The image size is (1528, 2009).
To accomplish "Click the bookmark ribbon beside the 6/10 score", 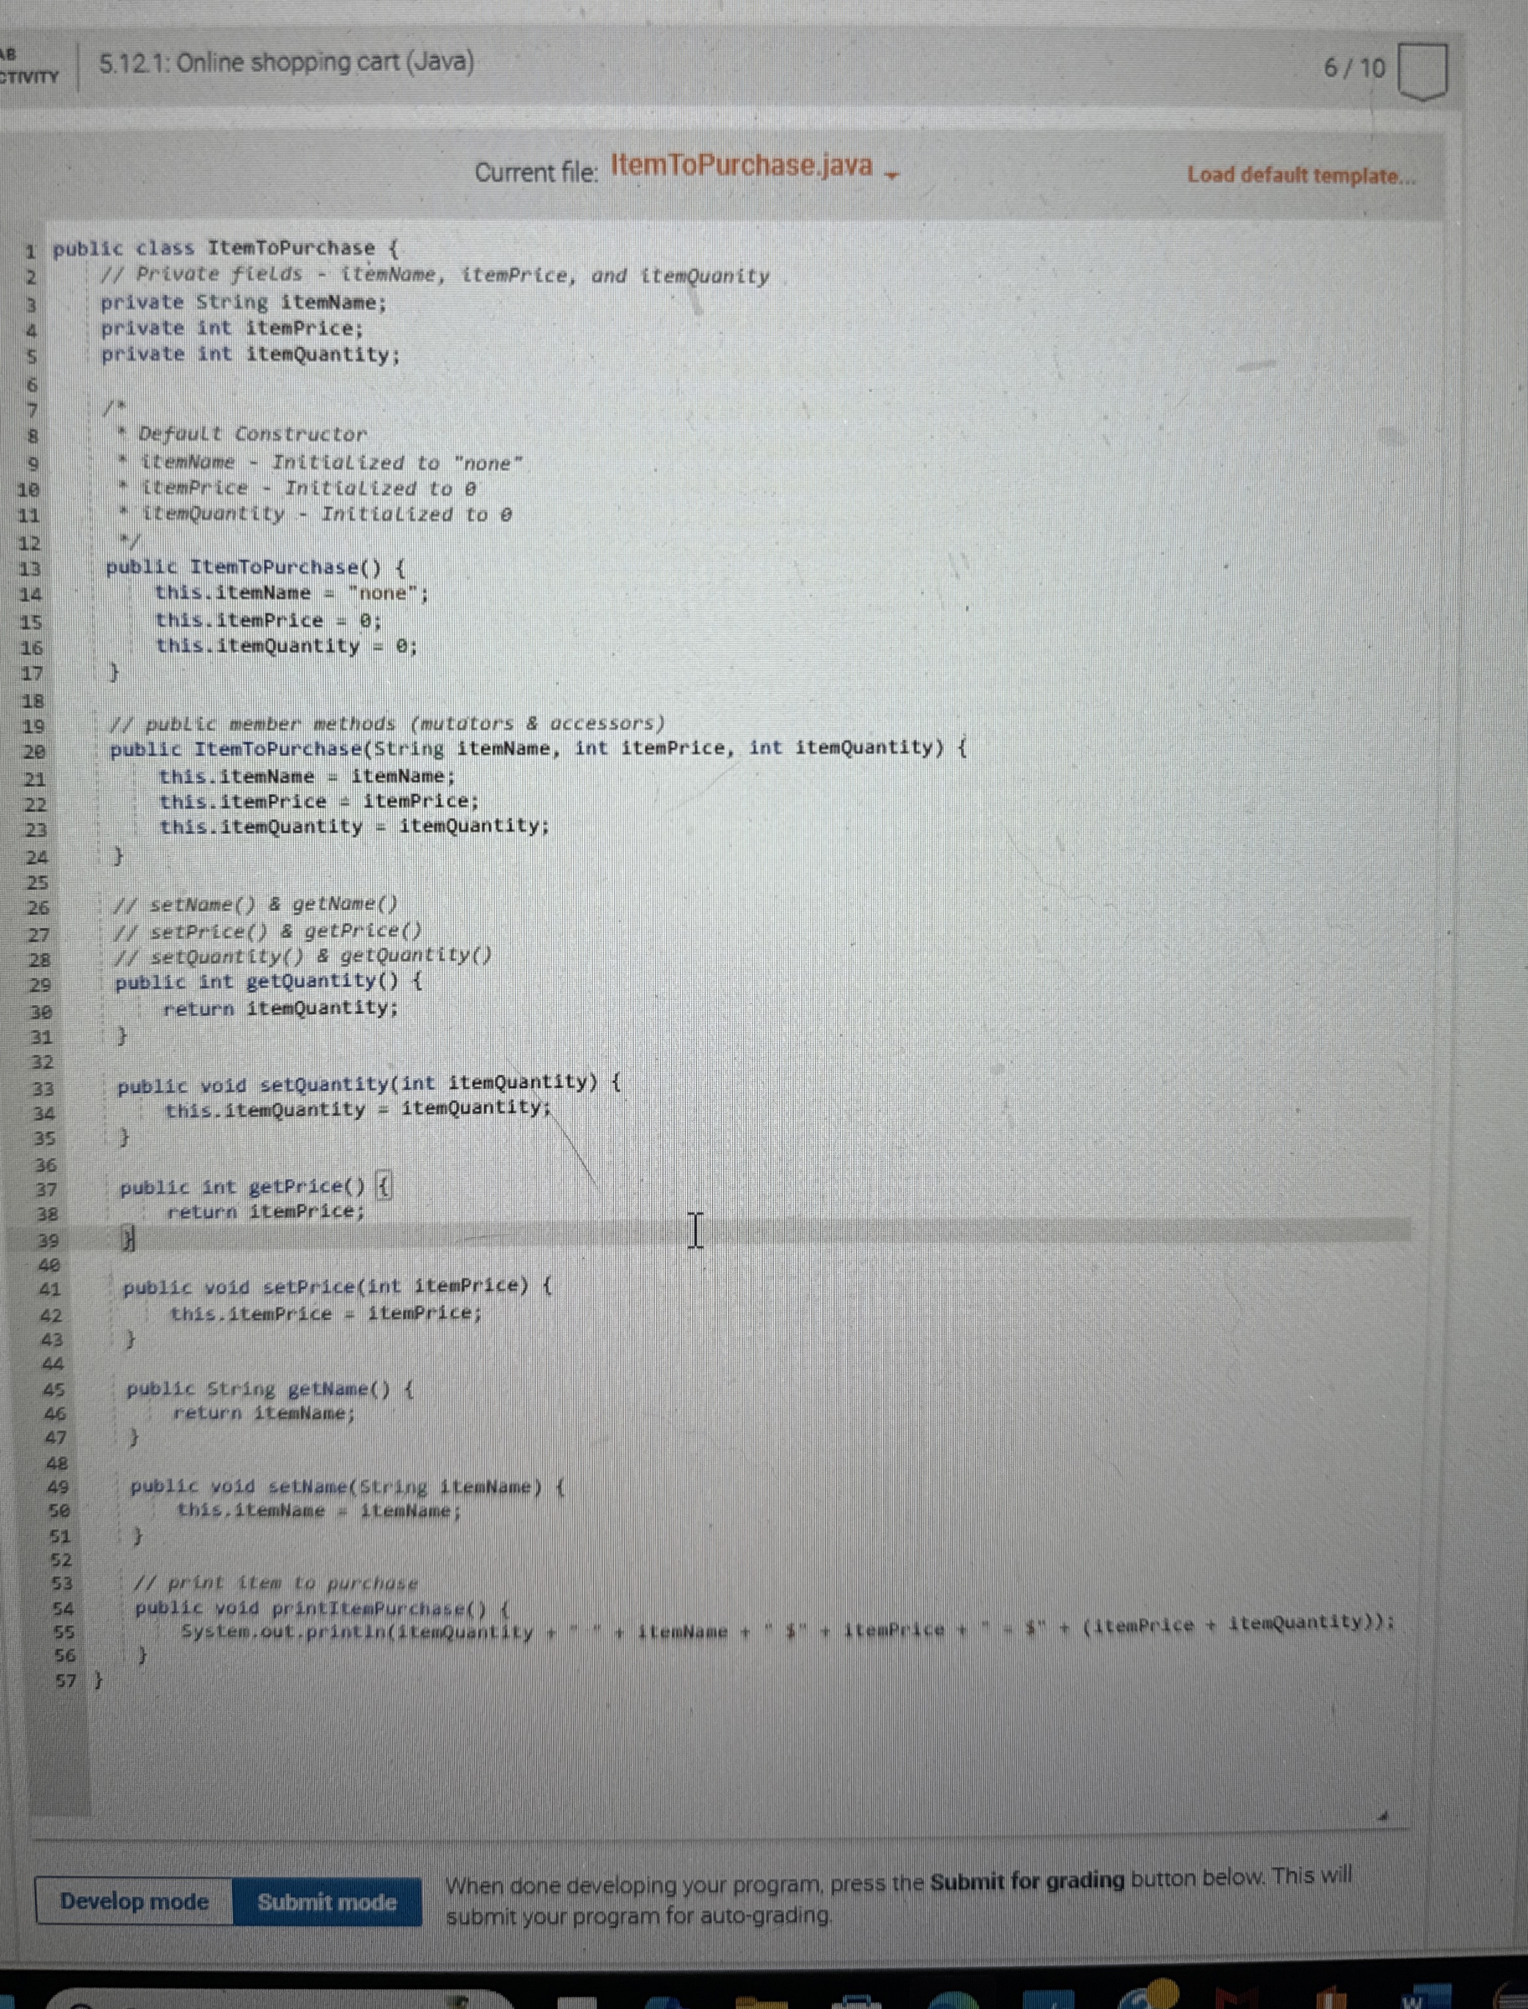I will click(1423, 68).
